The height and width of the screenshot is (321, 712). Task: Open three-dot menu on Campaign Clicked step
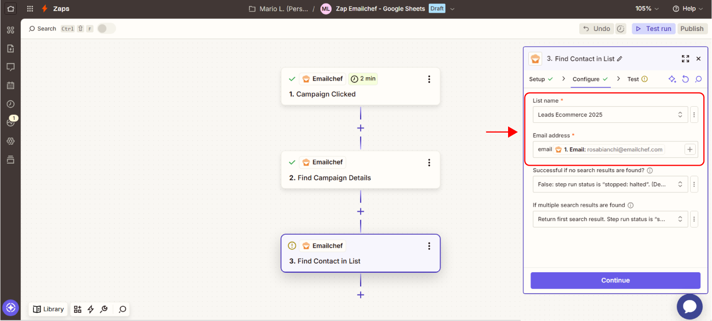click(x=429, y=79)
